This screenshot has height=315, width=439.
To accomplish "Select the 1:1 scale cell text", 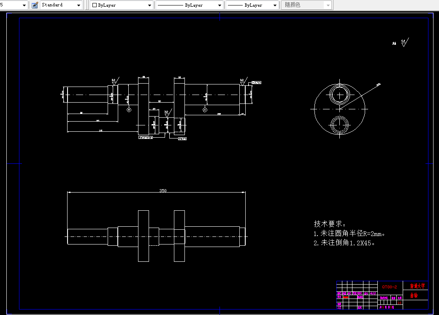I will click(399, 303).
